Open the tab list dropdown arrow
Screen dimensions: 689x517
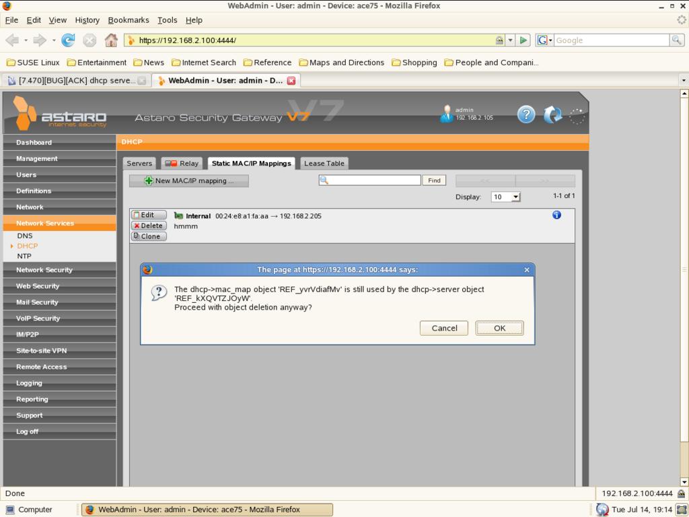coord(684,81)
